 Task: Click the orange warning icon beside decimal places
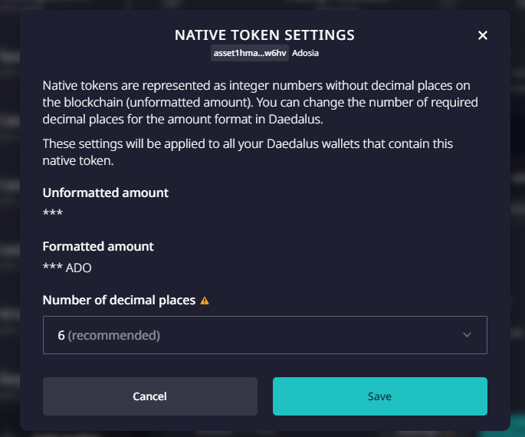(x=205, y=301)
